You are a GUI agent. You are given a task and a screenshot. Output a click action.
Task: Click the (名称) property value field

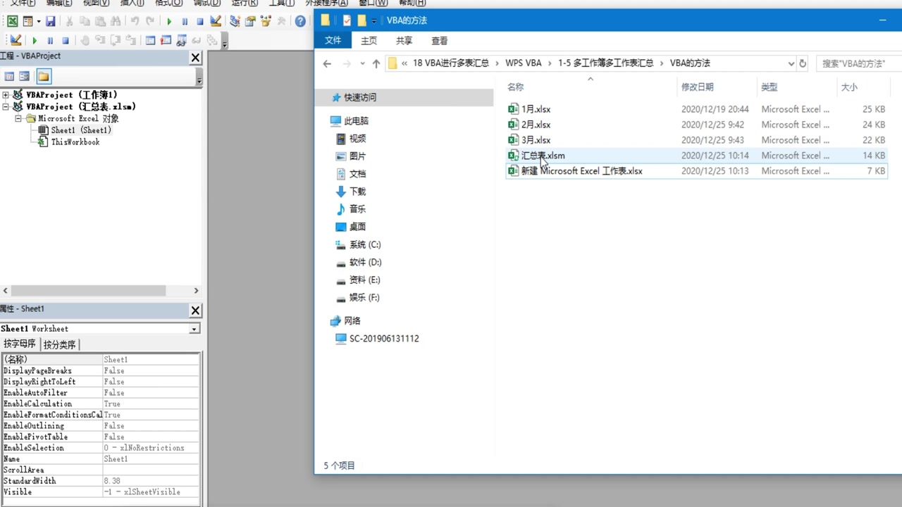click(151, 360)
